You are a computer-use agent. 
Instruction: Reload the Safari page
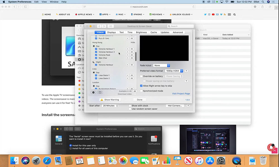[x=193, y=7]
